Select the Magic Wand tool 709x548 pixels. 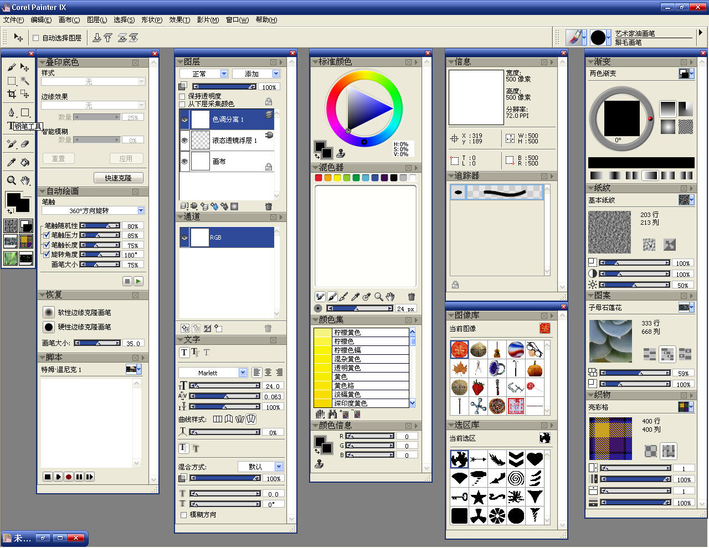click(25, 81)
